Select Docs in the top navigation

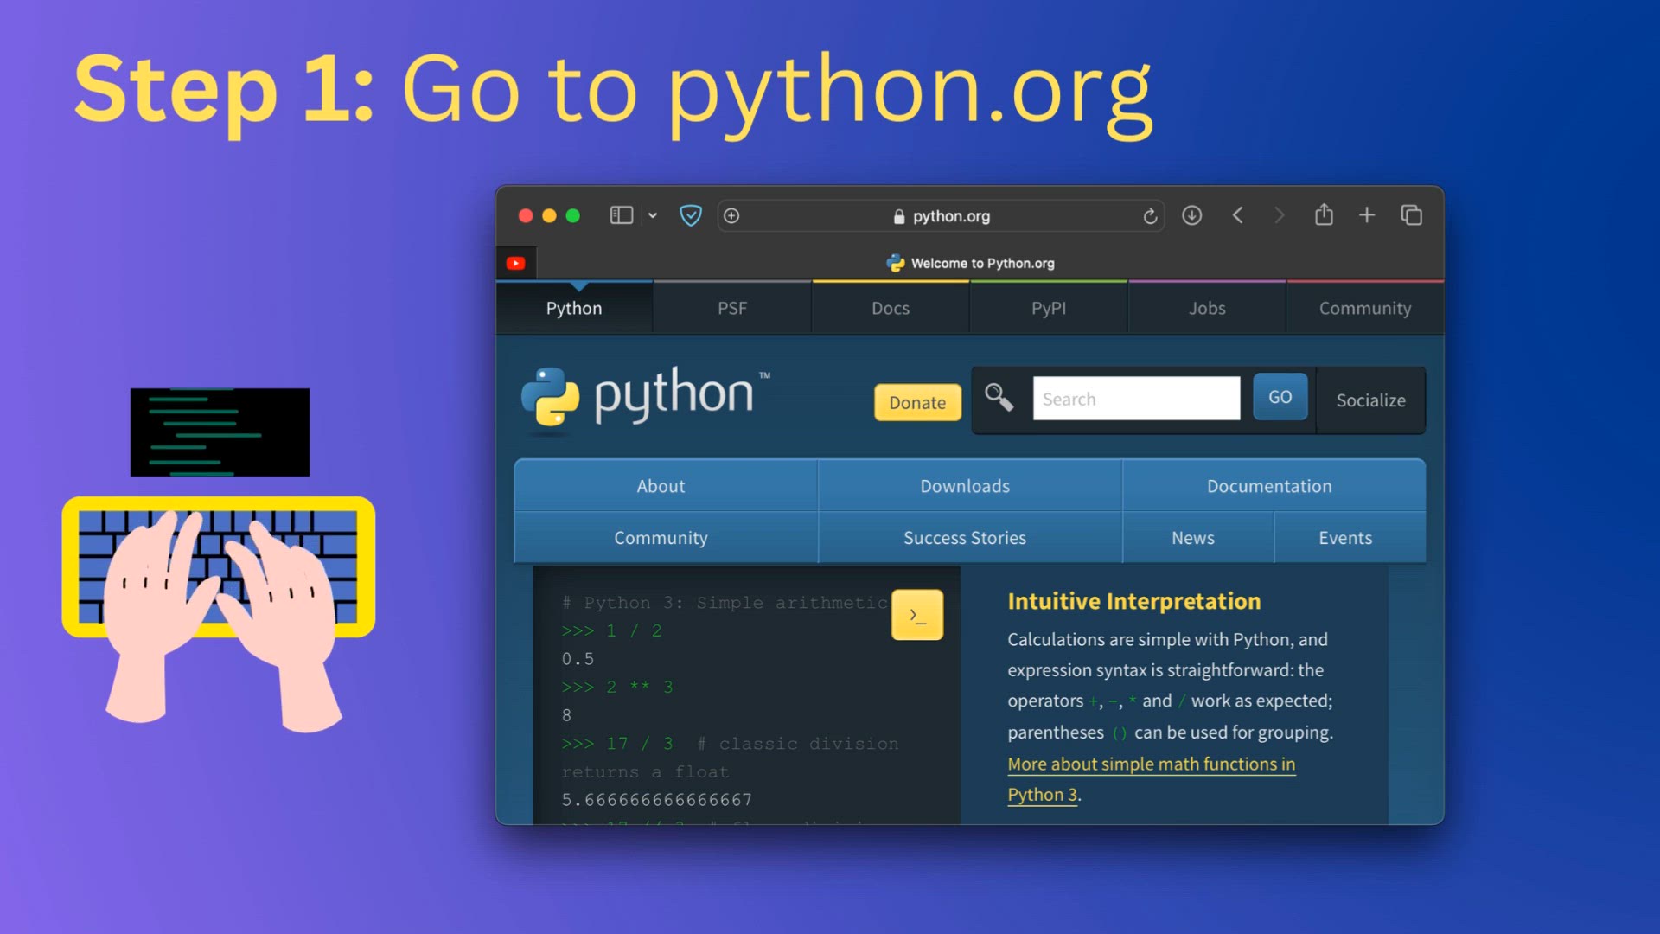890,309
